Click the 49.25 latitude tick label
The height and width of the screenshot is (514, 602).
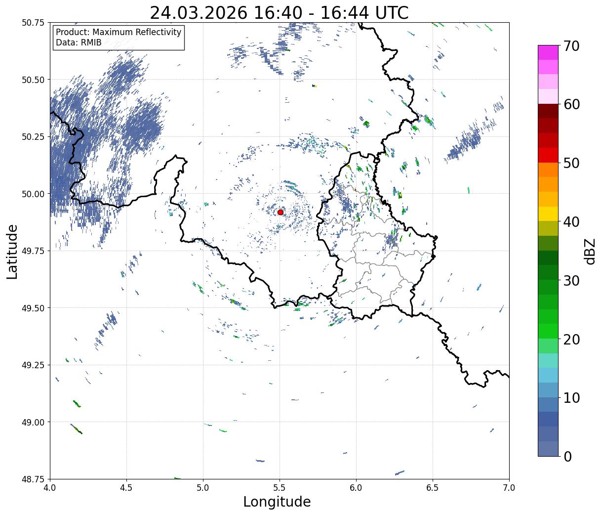click(x=34, y=365)
